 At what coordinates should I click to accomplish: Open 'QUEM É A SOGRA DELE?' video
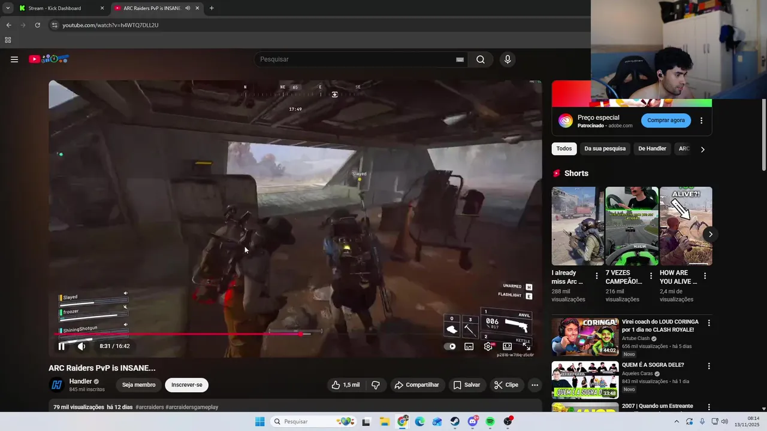pos(585,380)
